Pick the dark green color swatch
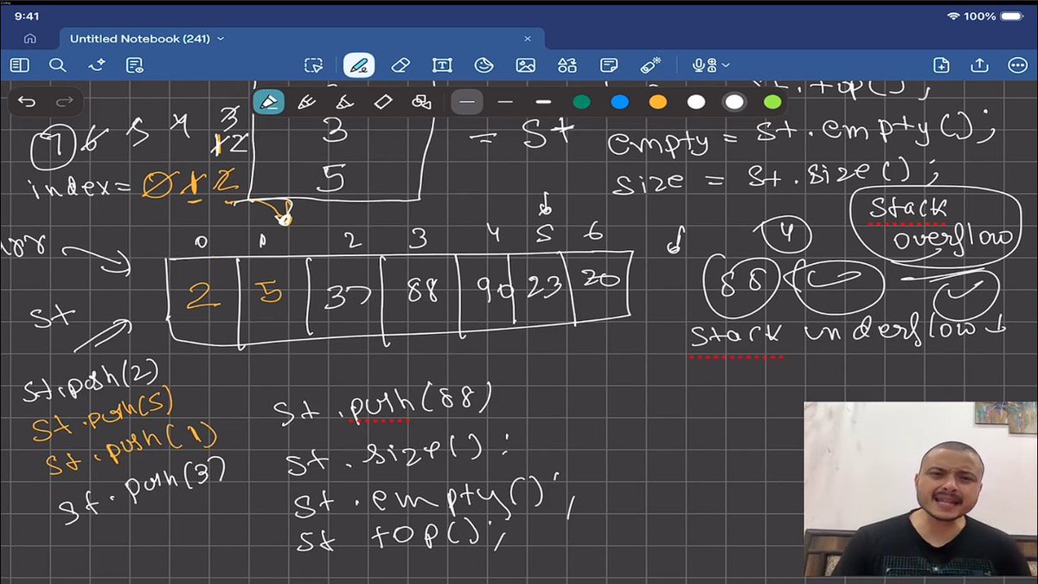 coord(582,102)
